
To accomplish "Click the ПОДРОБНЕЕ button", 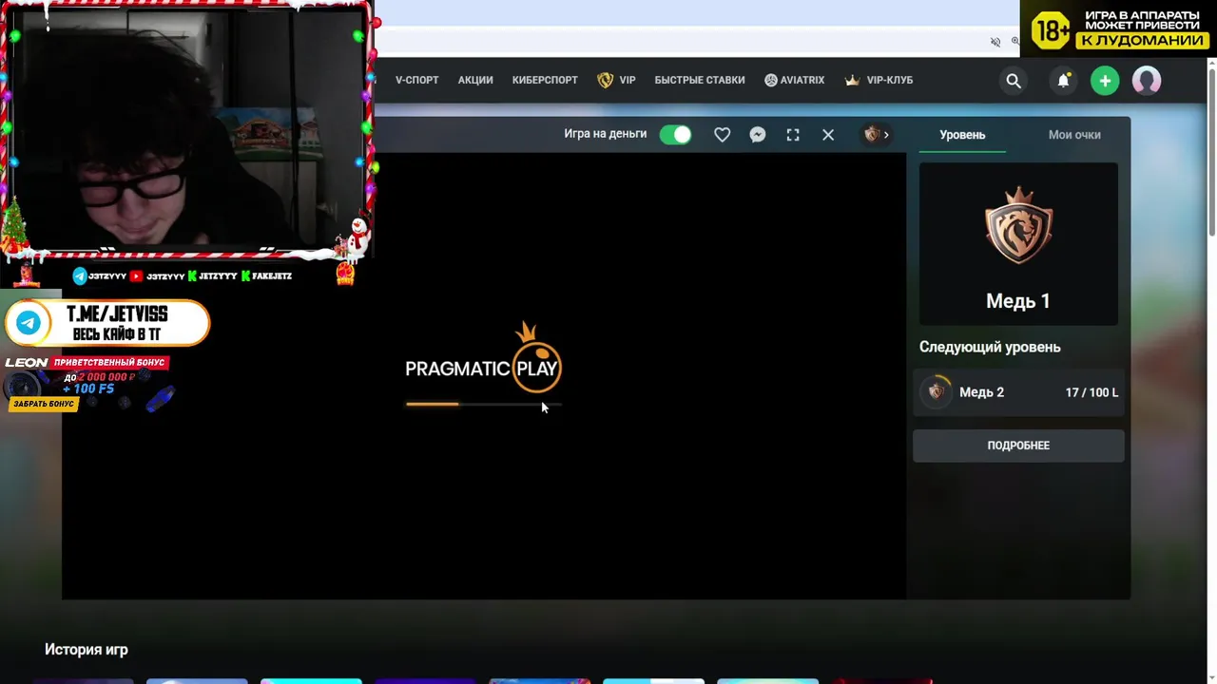I will 1018,446.
